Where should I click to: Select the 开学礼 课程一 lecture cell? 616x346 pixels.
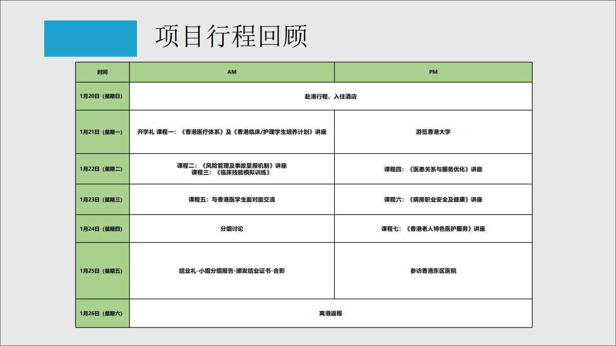[x=232, y=132]
